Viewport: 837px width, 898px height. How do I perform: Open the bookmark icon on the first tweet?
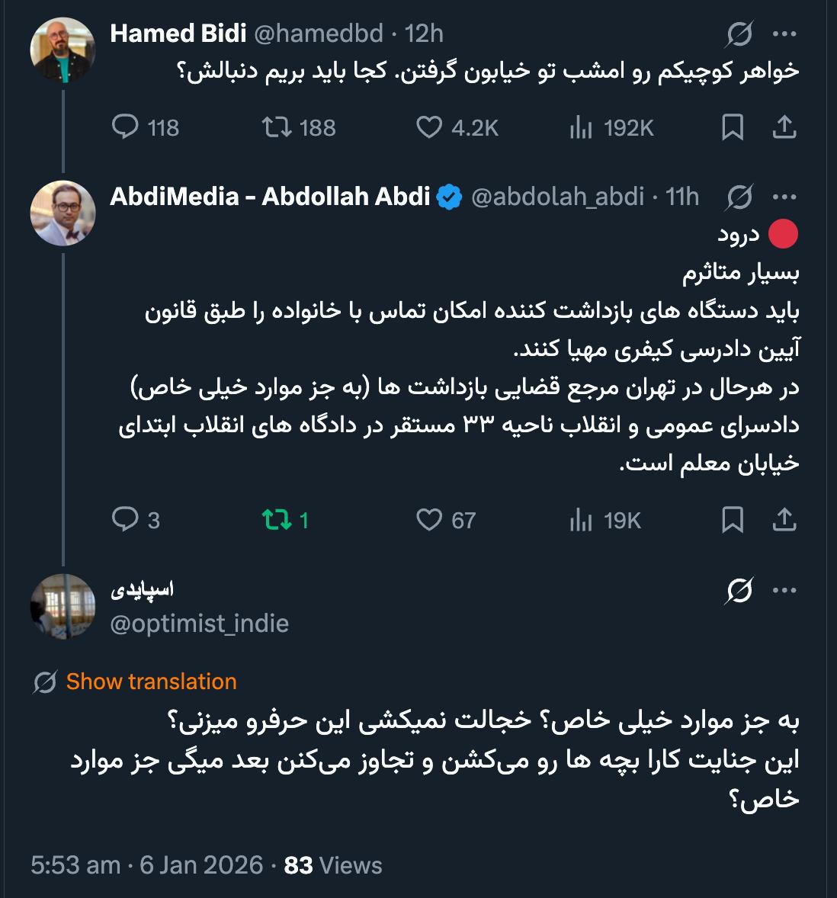732,128
